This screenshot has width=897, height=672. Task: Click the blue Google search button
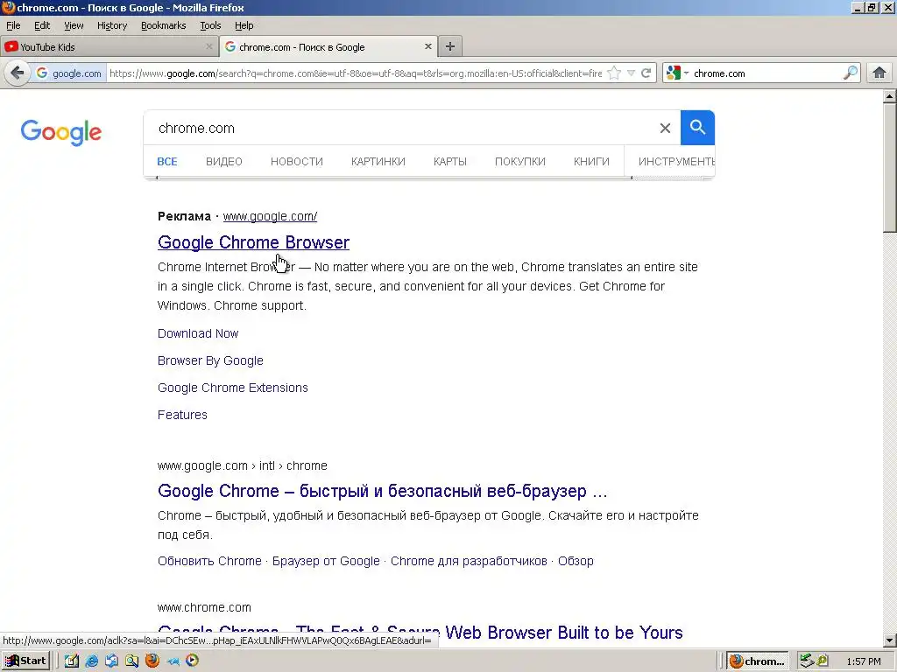click(x=697, y=128)
